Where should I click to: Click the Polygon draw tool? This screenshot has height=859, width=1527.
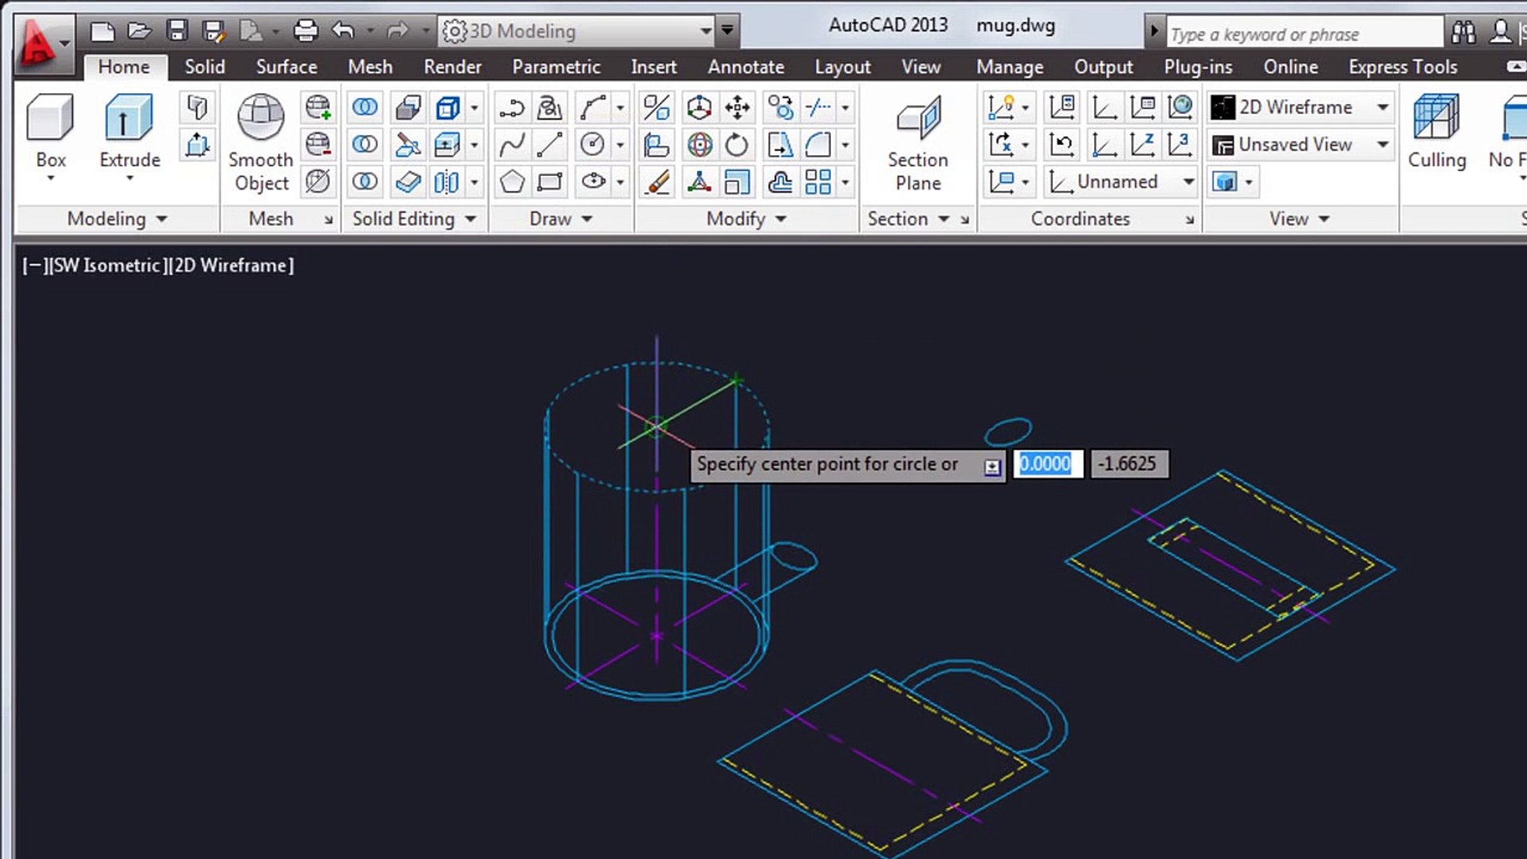(x=512, y=182)
